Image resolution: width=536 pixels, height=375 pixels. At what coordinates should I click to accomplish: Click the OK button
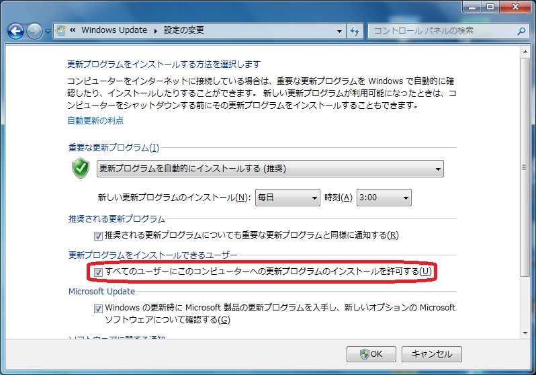click(371, 353)
